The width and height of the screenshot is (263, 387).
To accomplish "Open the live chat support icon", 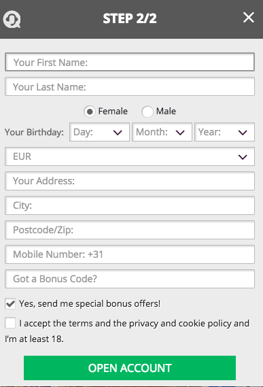I will pyautogui.click(x=12, y=19).
